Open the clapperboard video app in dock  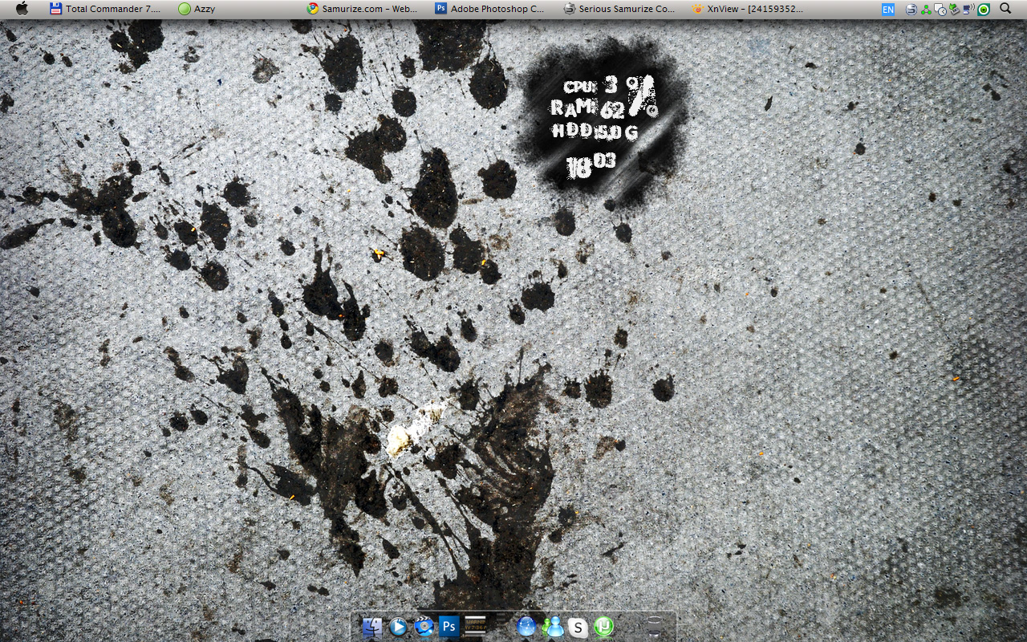(424, 627)
